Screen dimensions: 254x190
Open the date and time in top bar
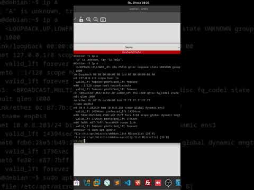click(138, 3)
